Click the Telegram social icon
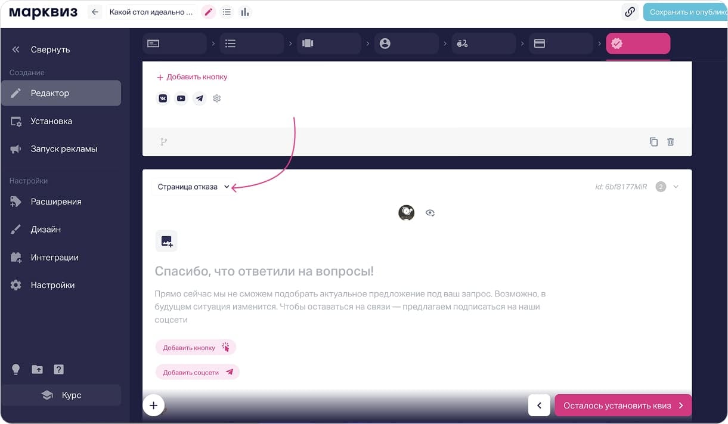 click(200, 98)
